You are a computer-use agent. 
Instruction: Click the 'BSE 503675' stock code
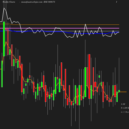tap(49, 2)
